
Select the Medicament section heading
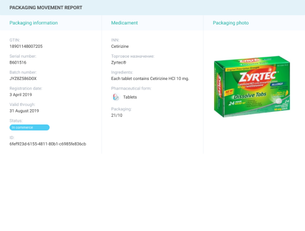pos(125,23)
